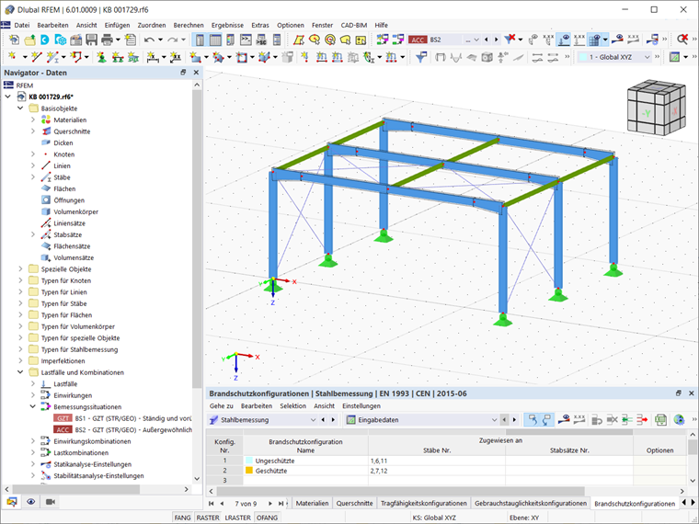Click the table horizontal scrollbar
This screenshot has width=699, height=524.
coord(401,491)
